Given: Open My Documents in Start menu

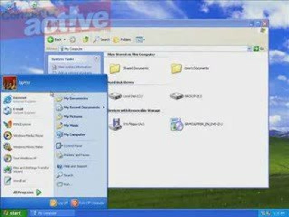Looking at the screenshot, I should pos(72,99).
